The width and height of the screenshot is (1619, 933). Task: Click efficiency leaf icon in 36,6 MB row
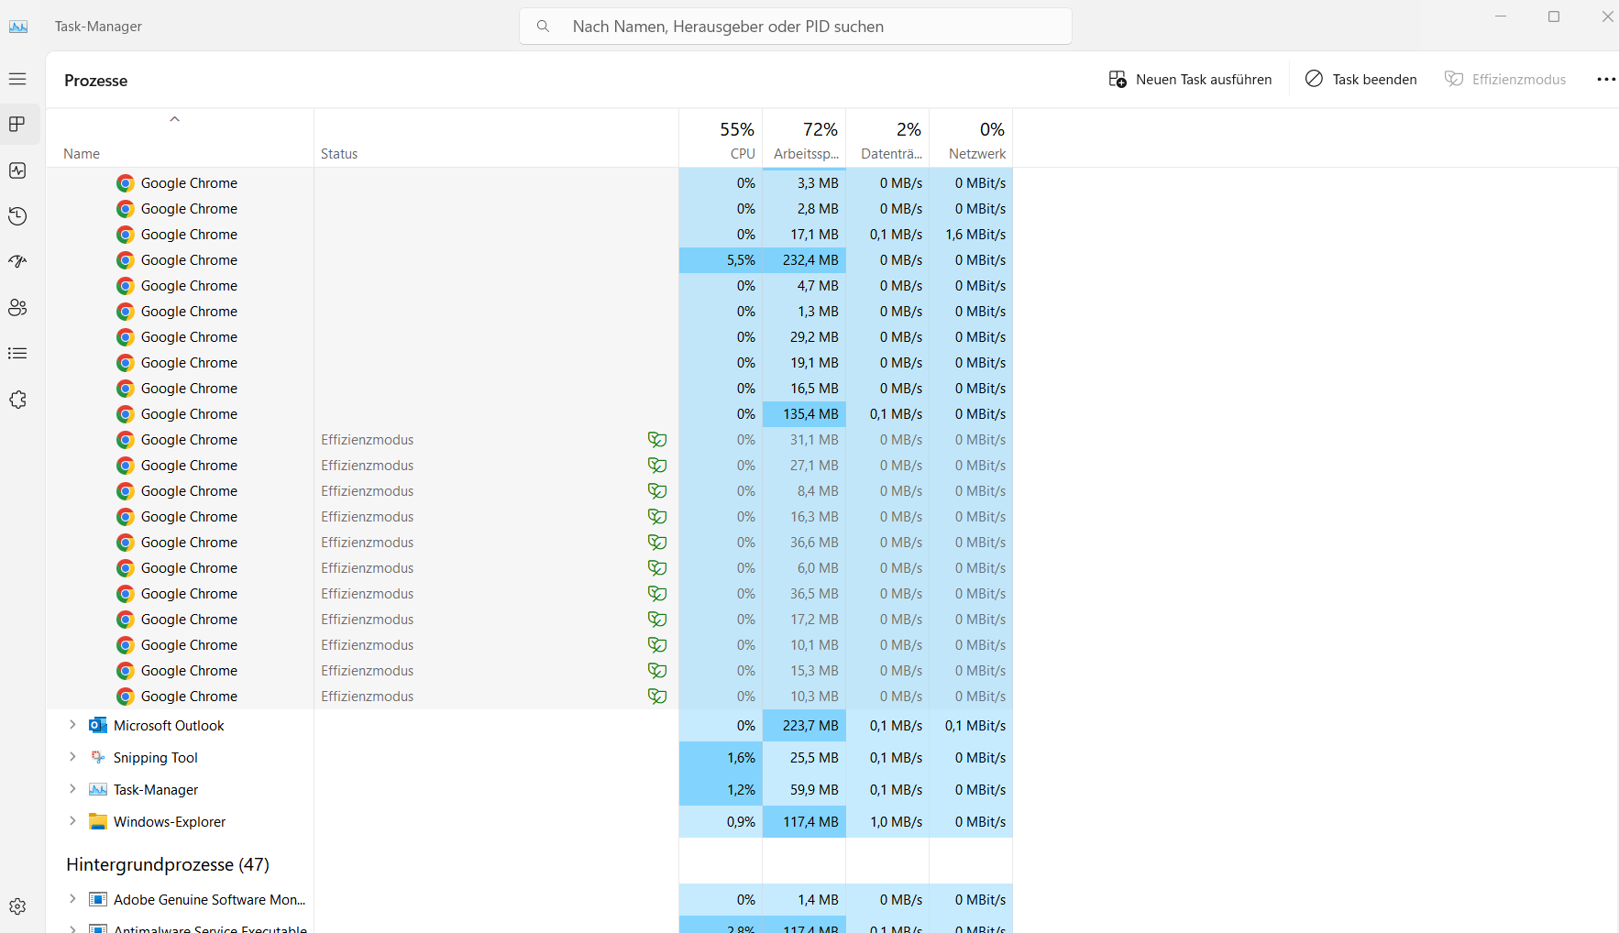[x=657, y=543]
